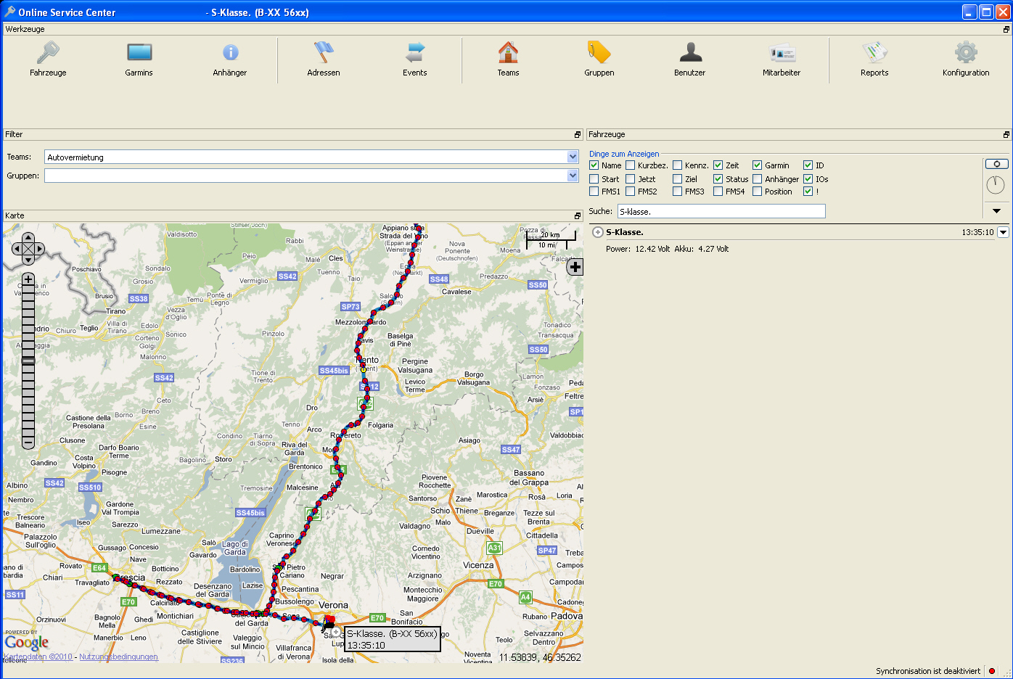Open the Garmins tool
The width and height of the screenshot is (1013, 679).
tap(139, 59)
